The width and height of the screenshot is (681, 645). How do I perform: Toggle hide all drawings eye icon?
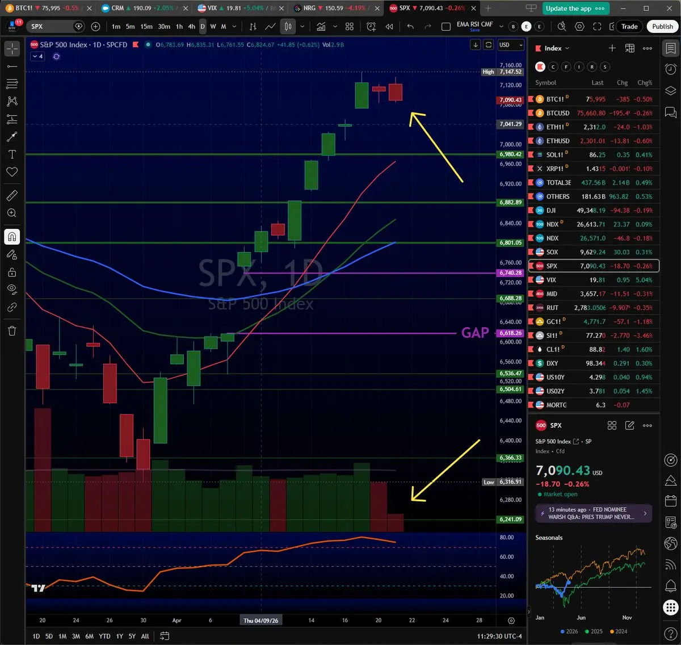click(12, 290)
